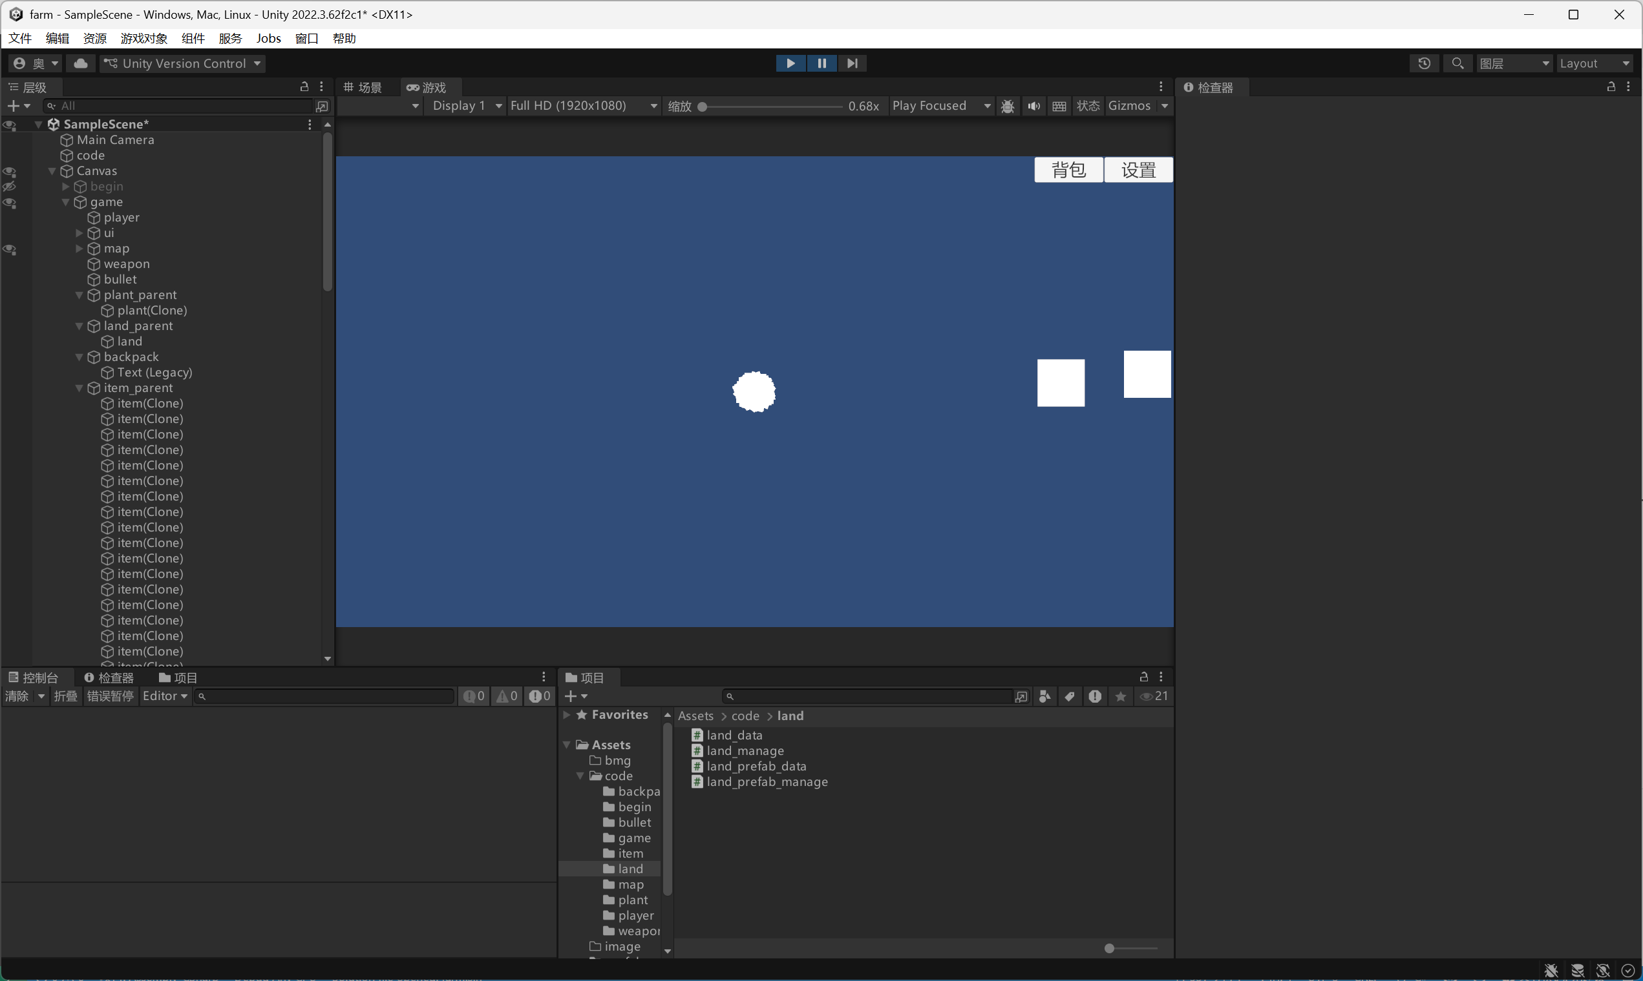Open the land_manage script file
1643x981 pixels.
tap(745, 751)
